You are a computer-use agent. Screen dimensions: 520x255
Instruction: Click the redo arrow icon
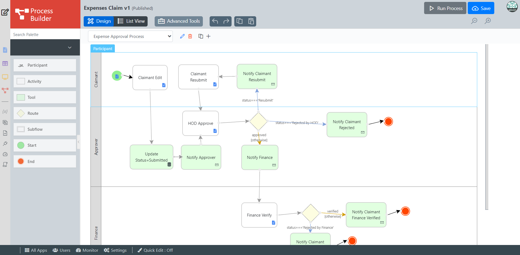tap(226, 21)
